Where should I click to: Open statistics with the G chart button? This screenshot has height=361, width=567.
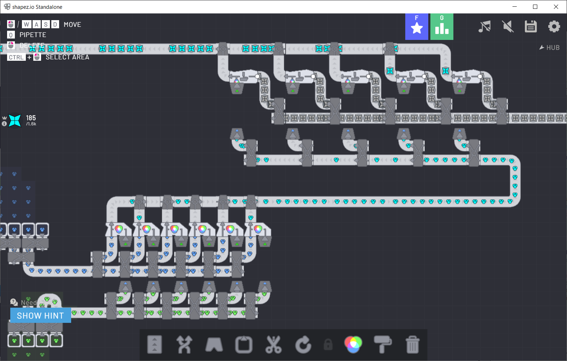442,26
